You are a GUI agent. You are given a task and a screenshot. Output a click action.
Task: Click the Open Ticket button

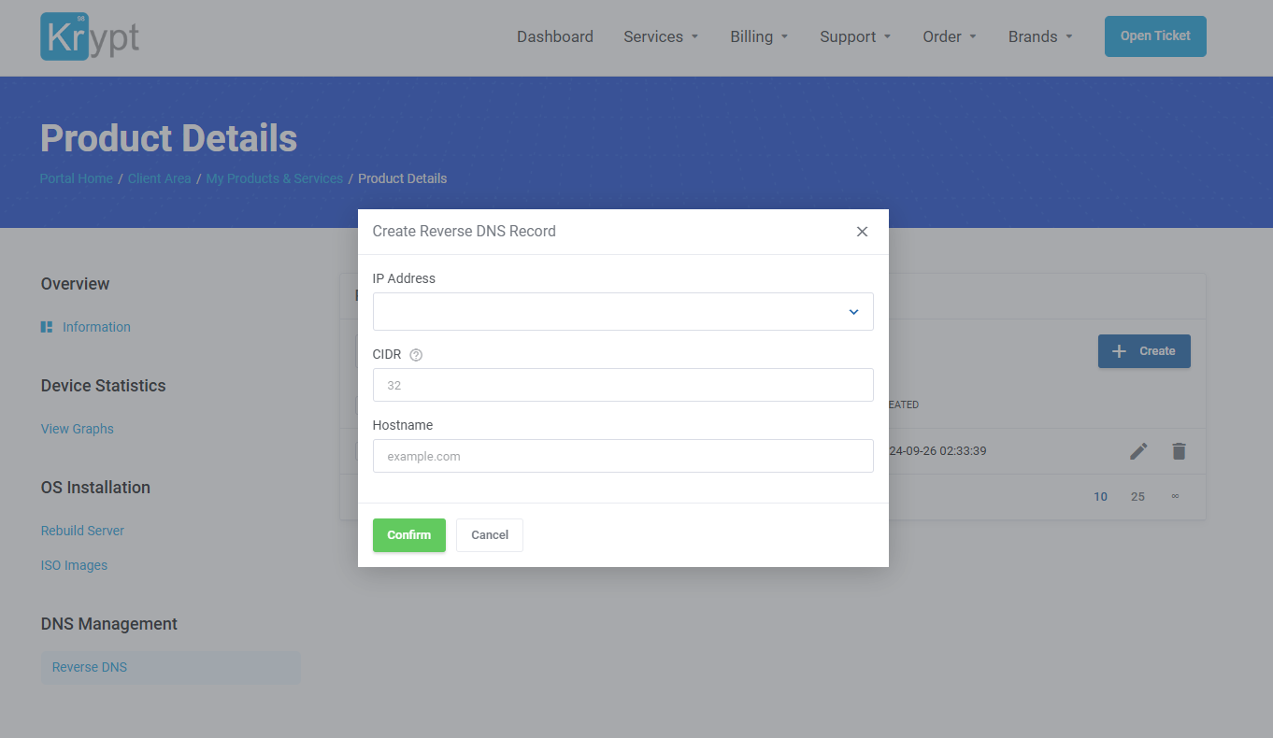coord(1154,36)
